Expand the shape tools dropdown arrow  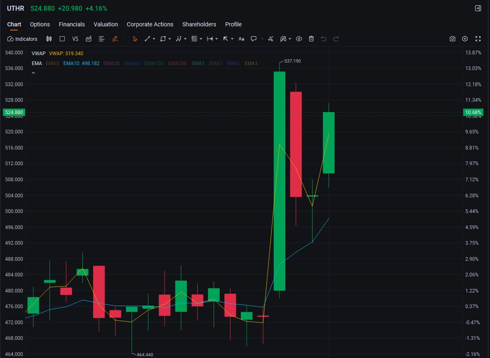(170, 39)
